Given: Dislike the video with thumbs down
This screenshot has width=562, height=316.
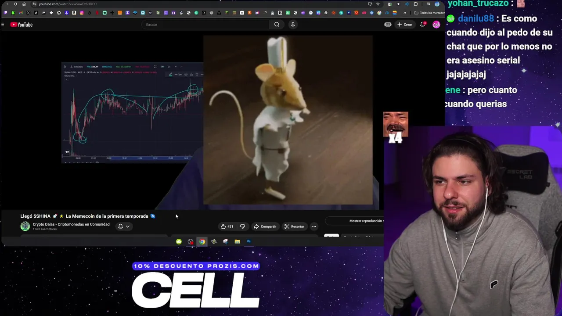Looking at the screenshot, I should 242,226.
